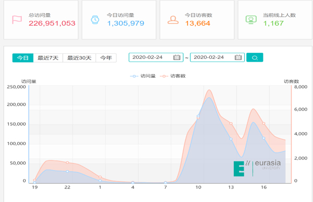Click total visits number 226,951,053
This screenshot has height=202, width=313.
52,23
